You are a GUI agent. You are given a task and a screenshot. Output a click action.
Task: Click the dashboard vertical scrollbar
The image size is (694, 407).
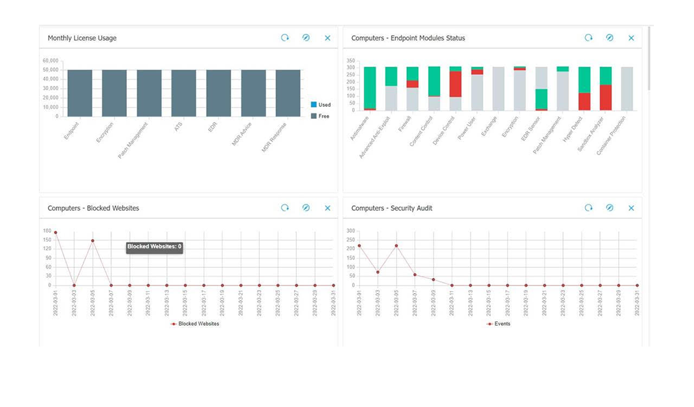click(649, 57)
